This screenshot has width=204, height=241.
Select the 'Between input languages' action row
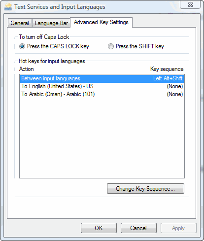[x=102, y=78]
